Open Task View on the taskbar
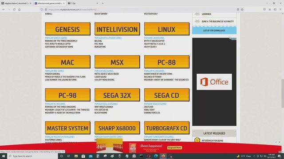This screenshot has width=284, height=159. pyautogui.click(x=69, y=156)
